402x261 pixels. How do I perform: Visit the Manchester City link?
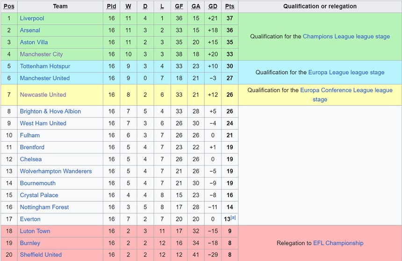click(41, 54)
